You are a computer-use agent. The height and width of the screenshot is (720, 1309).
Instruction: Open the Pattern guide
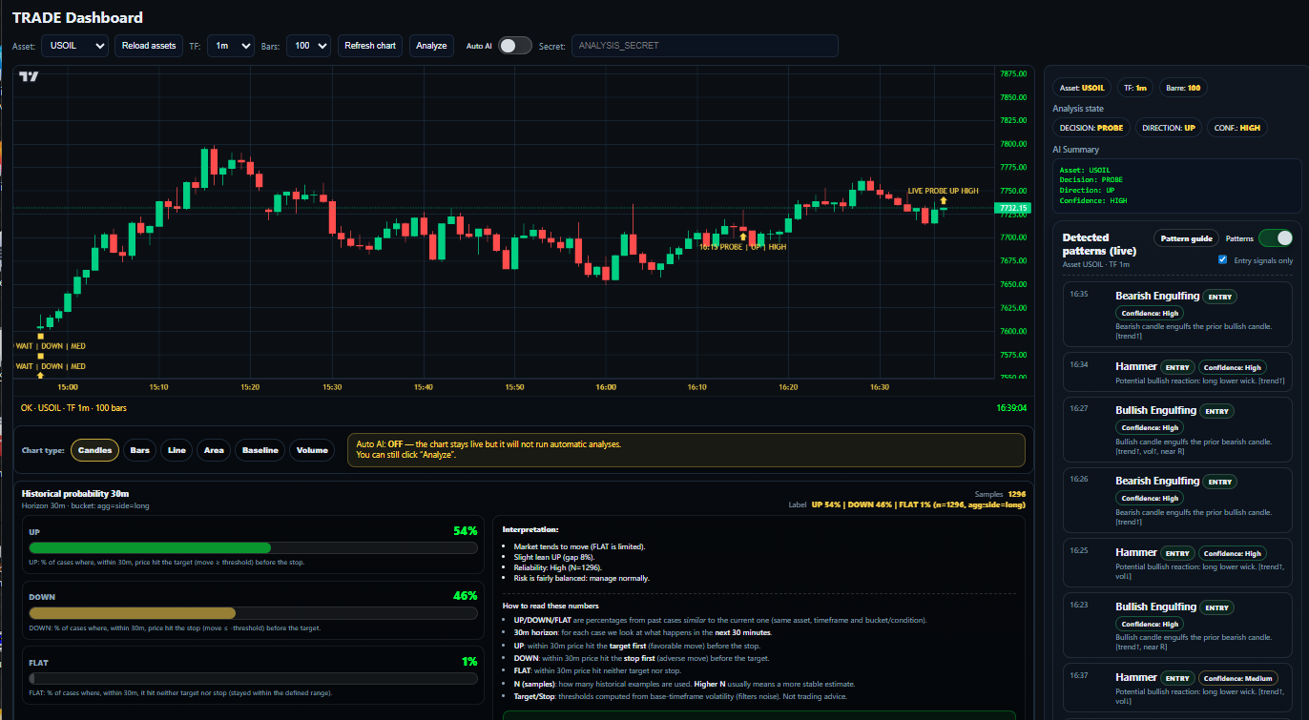tap(1186, 237)
